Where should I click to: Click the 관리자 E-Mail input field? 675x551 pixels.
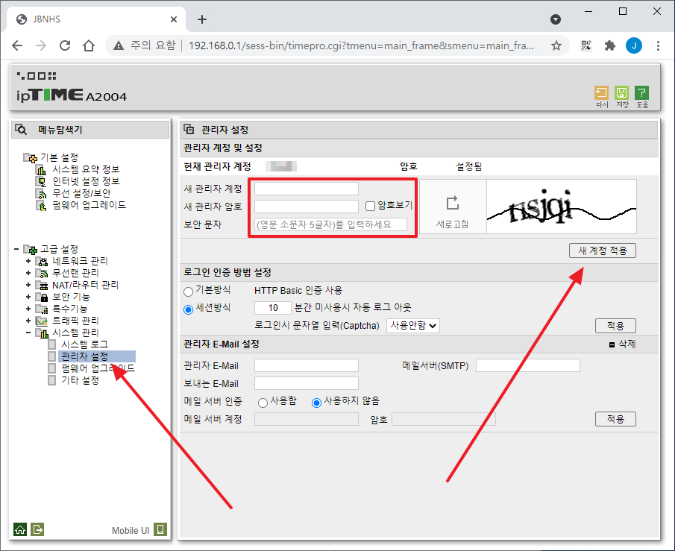pyautogui.click(x=307, y=365)
